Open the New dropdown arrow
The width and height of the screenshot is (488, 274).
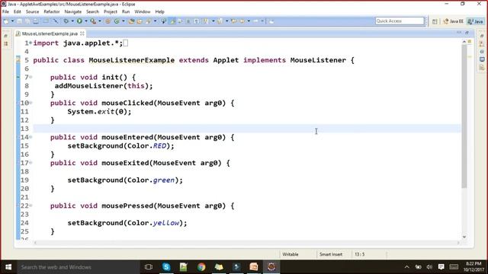pos(12,21)
